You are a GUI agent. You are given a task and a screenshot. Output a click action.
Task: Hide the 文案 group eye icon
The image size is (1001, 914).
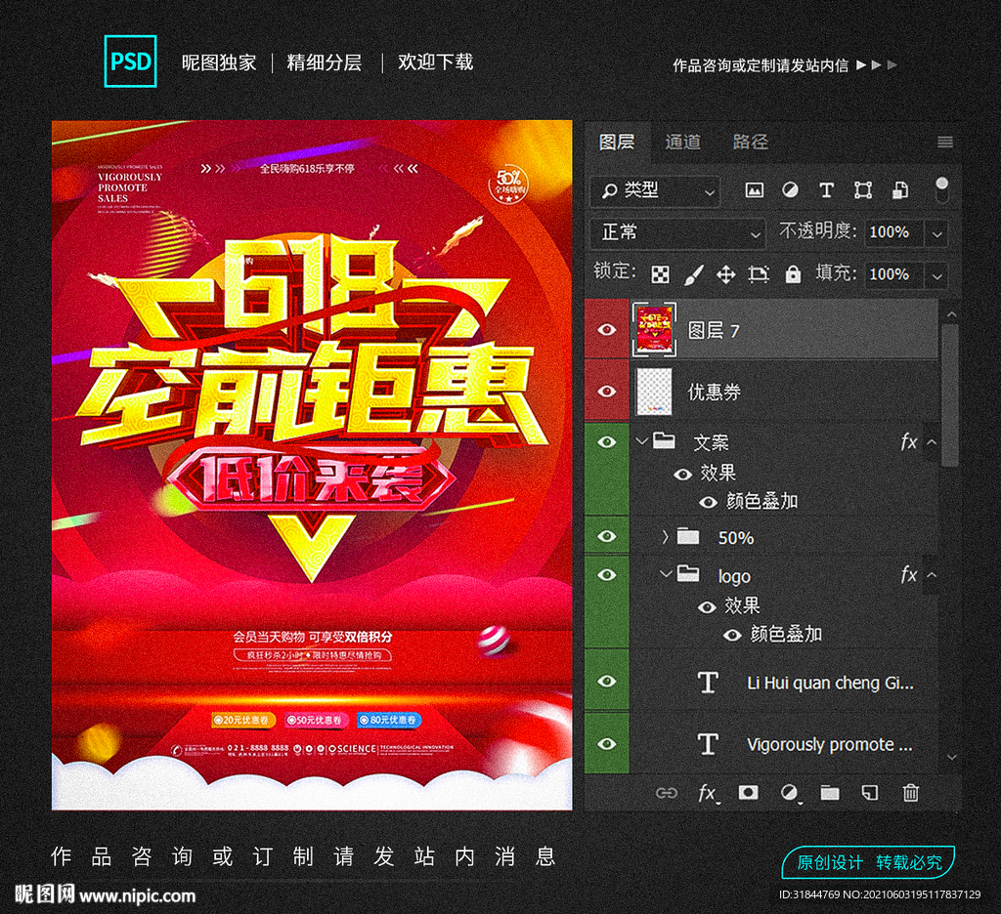[x=607, y=442]
